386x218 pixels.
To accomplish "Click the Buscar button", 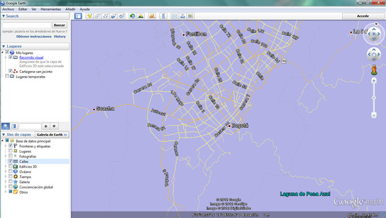I will [60, 25].
